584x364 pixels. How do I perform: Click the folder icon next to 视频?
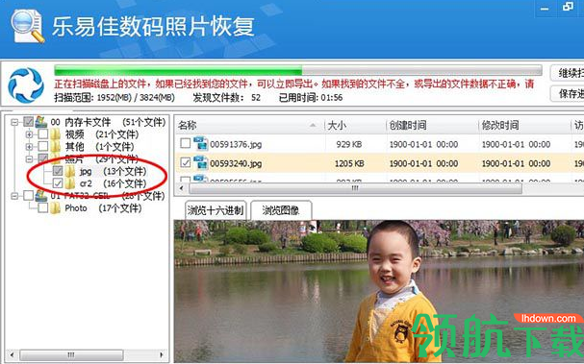(56, 133)
